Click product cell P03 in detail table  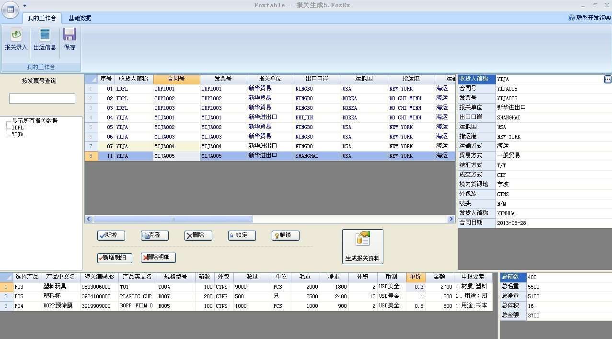[27, 287]
